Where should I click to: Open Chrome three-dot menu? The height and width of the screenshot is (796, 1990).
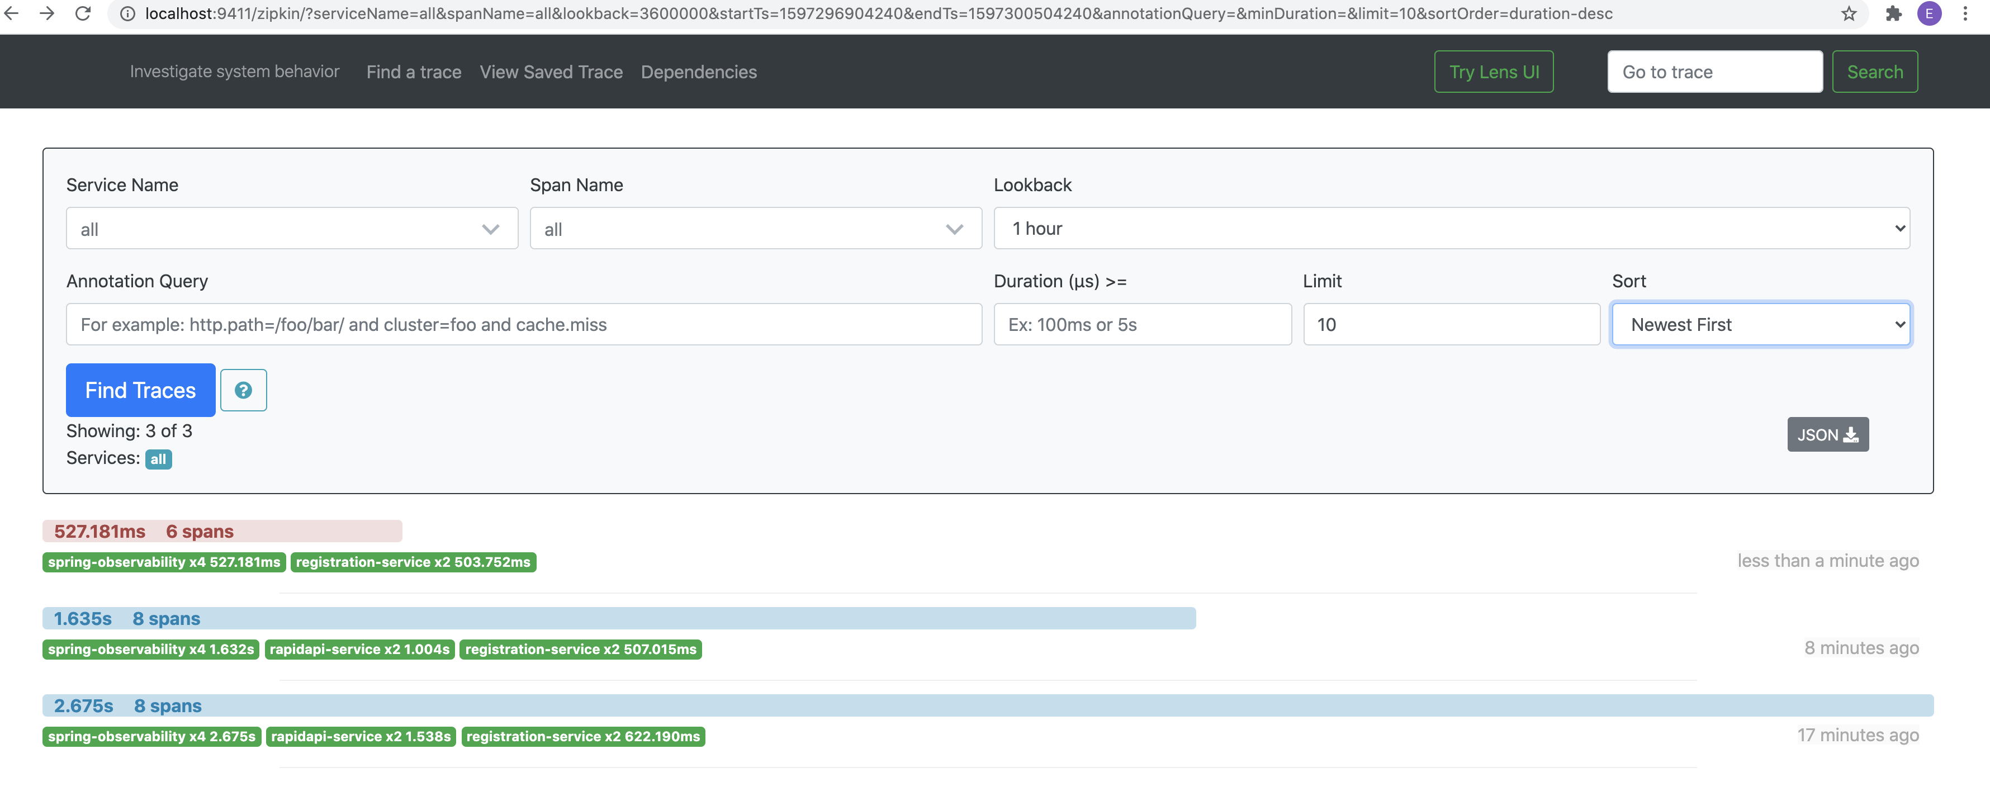[x=1964, y=13]
